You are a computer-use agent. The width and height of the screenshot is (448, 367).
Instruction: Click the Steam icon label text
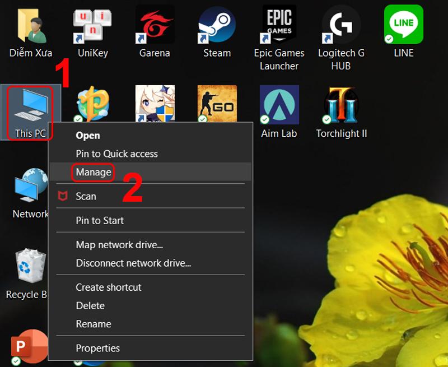tap(217, 53)
